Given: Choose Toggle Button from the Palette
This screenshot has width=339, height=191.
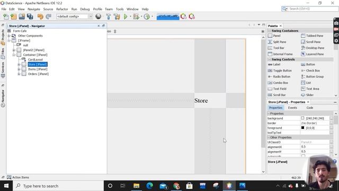Looking at the screenshot, I should click(282, 71).
